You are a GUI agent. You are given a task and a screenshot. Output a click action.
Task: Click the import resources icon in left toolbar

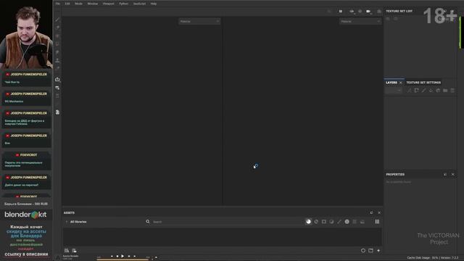coord(57,88)
